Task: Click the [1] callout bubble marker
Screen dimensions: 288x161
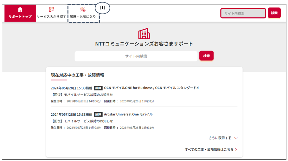Action: point(102,8)
